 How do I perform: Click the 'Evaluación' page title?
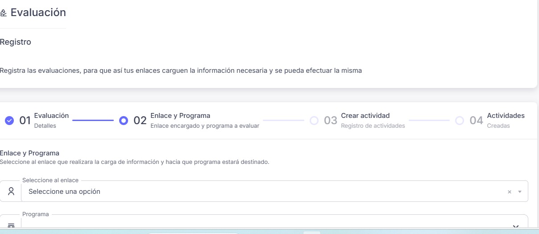(x=38, y=13)
